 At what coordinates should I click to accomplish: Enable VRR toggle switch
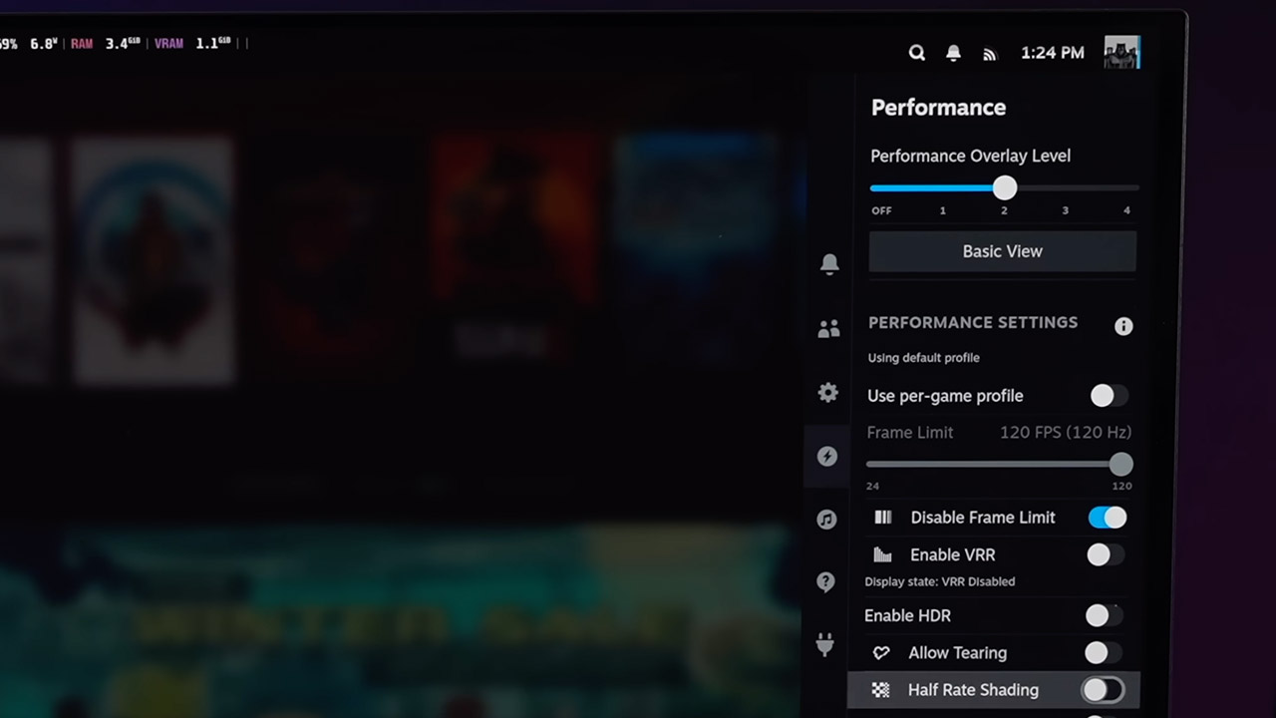point(1105,554)
